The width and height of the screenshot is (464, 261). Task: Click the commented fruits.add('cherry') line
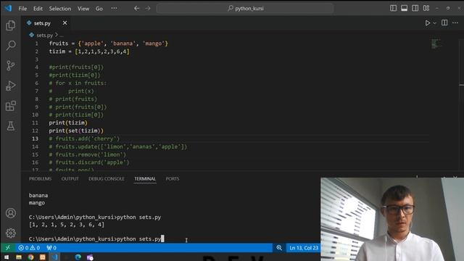pyautogui.click(x=84, y=138)
